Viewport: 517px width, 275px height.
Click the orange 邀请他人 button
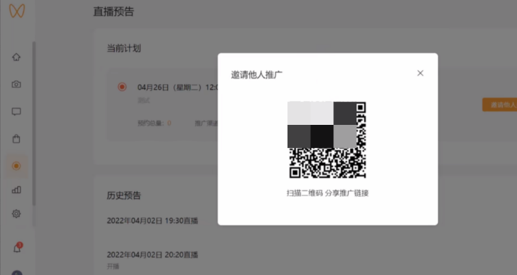(499, 104)
